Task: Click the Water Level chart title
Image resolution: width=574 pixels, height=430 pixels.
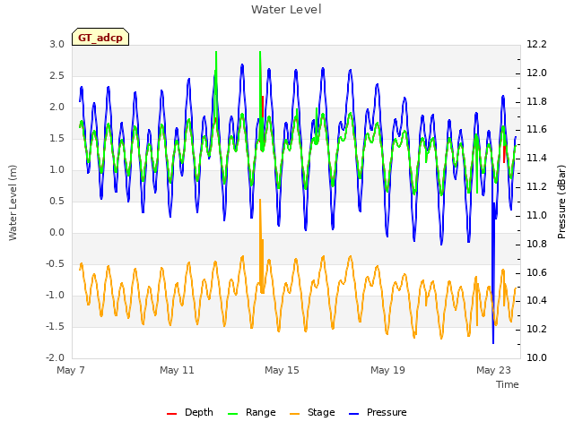Action: [286, 9]
